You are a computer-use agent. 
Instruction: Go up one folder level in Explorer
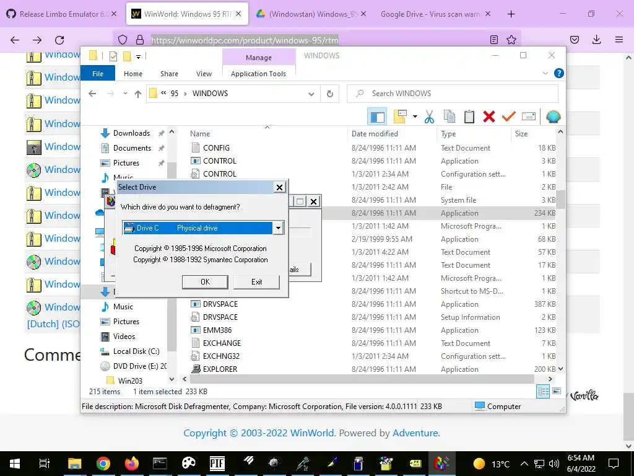[138, 94]
